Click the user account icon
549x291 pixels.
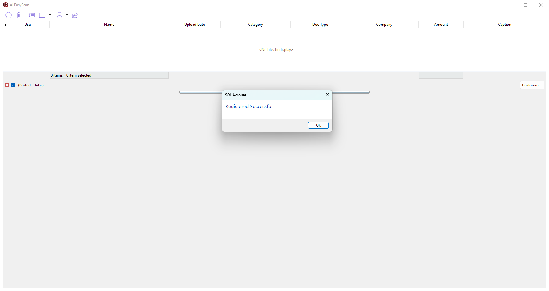tap(59, 15)
